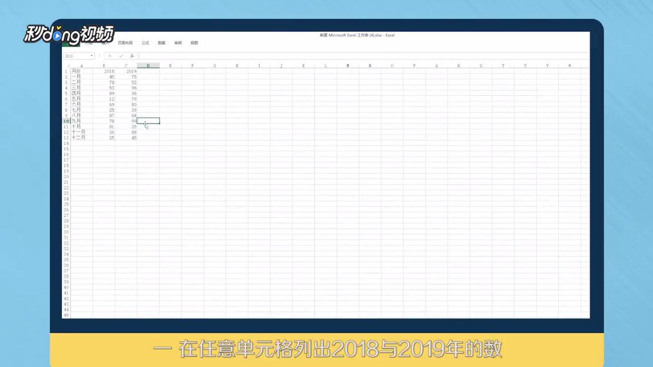Select row 40 header
The width and height of the screenshot is (653, 367).
coord(66,288)
